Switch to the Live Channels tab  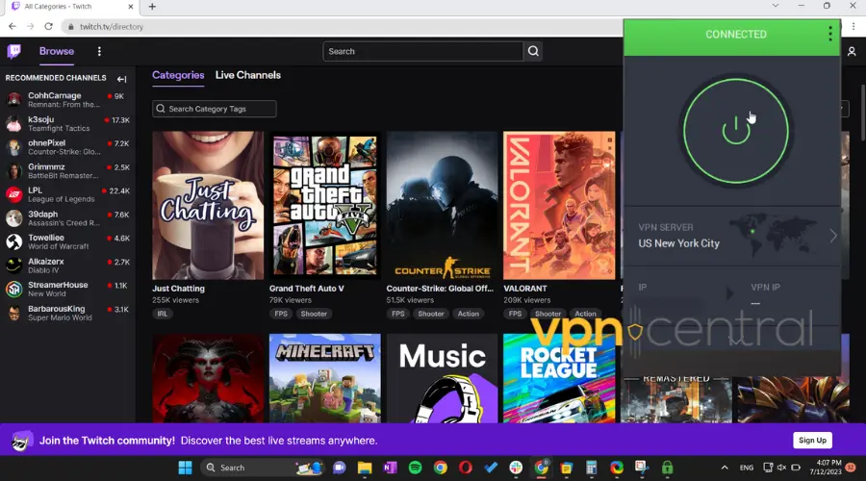tap(248, 75)
